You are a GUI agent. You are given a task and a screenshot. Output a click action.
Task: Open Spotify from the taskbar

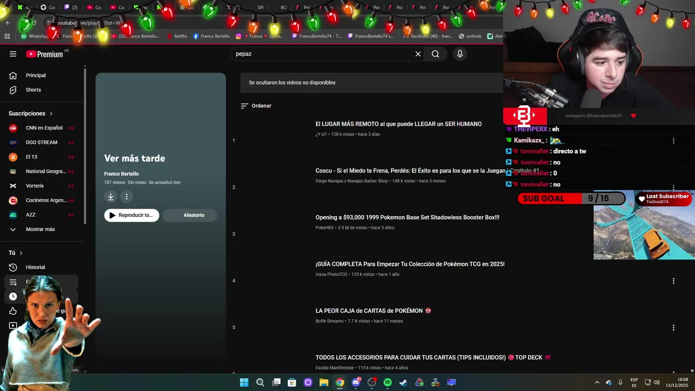coord(388,382)
